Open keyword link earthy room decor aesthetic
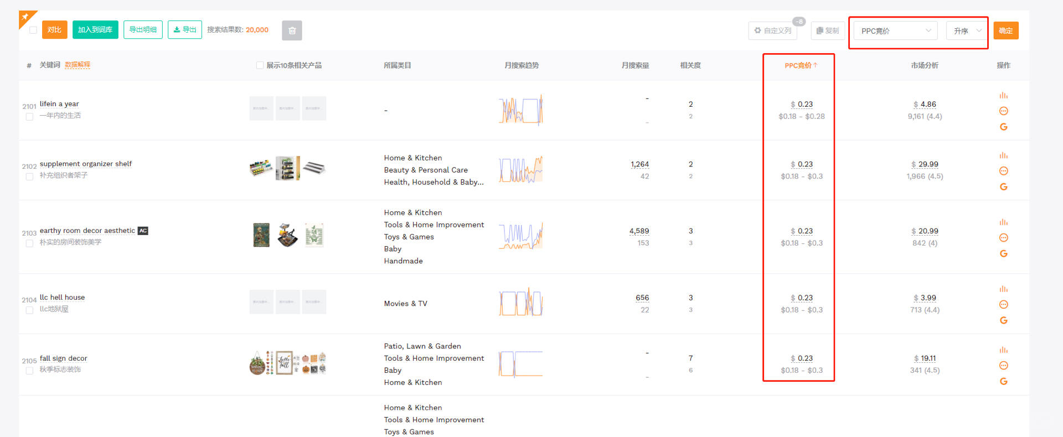 point(87,231)
